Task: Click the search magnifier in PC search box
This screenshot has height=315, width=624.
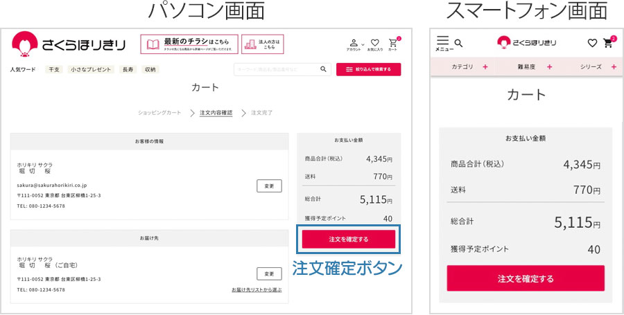Action: coord(323,69)
